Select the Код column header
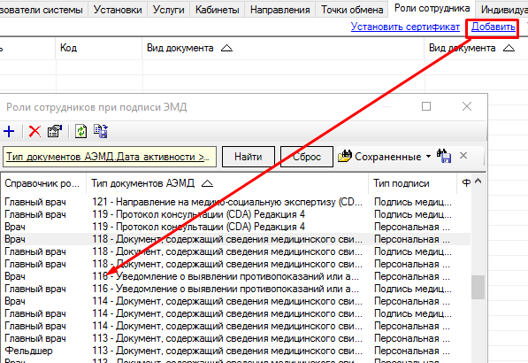The height and width of the screenshot is (363, 528). point(99,48)
